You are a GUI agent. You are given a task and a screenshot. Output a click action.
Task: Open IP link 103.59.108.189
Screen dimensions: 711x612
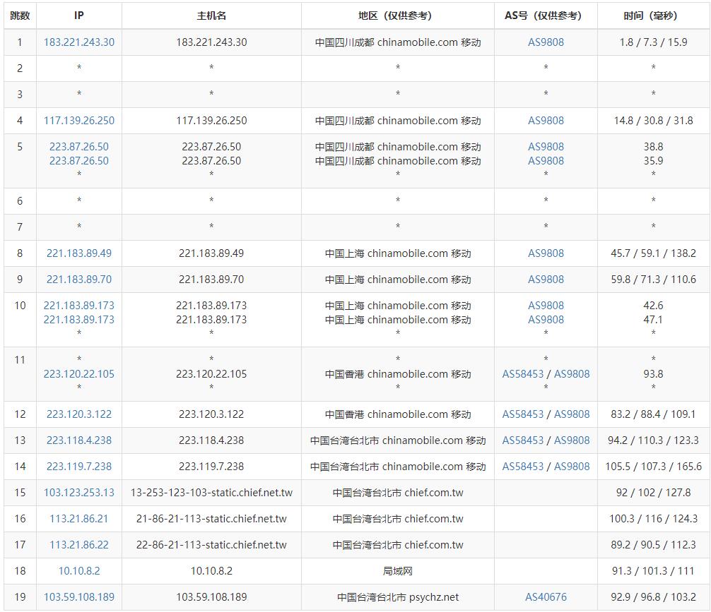coord(79,597)
